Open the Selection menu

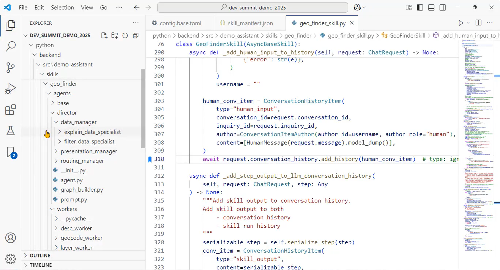[62, 8]
